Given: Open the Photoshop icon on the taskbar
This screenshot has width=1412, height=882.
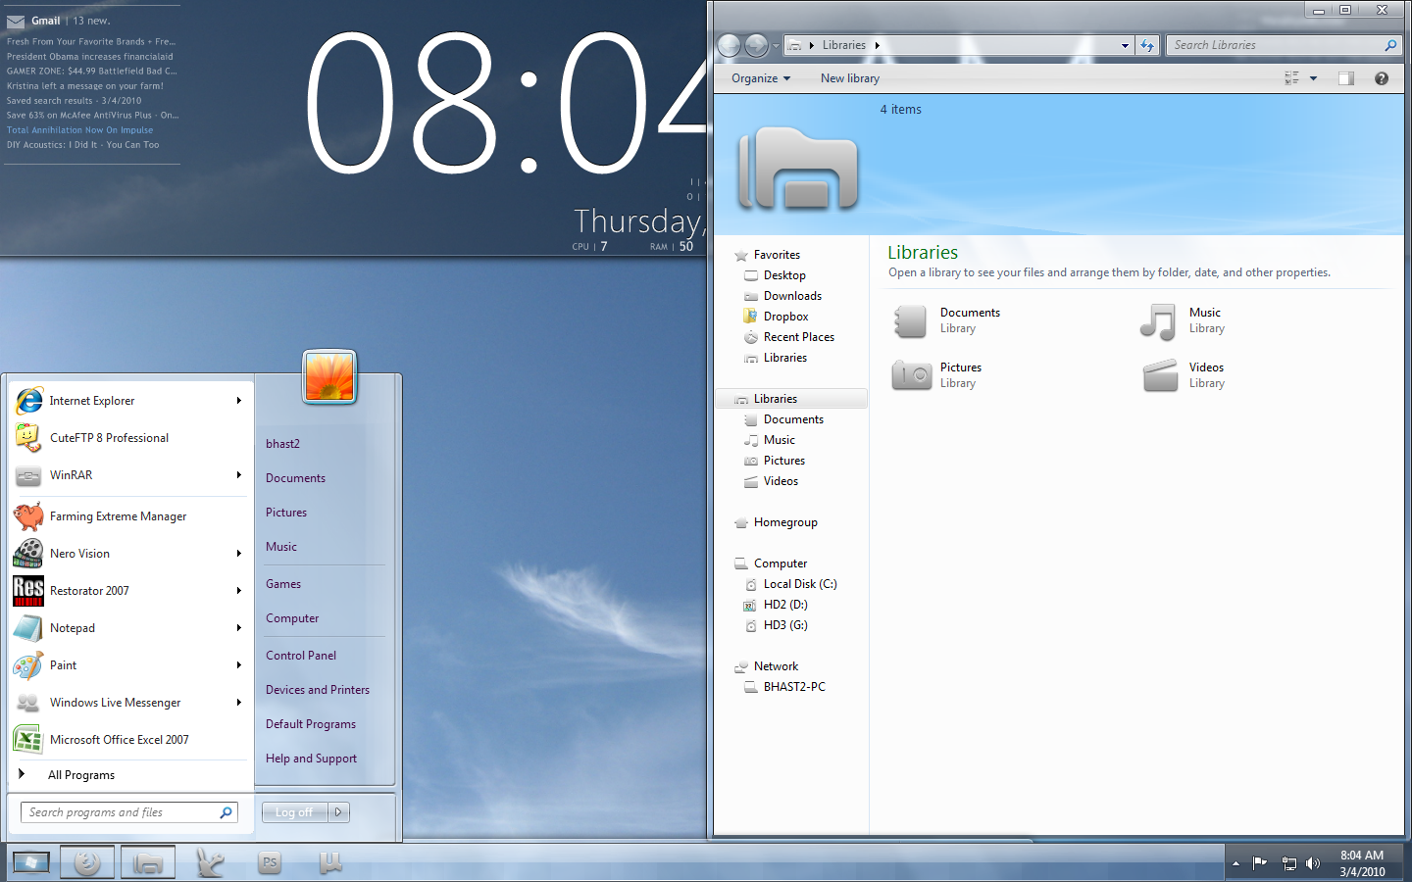Looking at the screenshot, I should [x=270, y=862].
